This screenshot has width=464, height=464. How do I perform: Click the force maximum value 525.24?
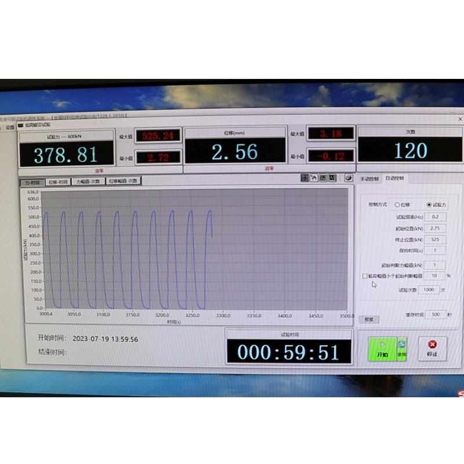click(x=158, y=136)
